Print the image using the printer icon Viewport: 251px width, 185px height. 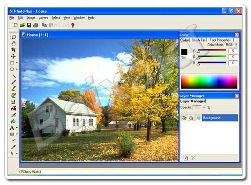click(x=36, y=25)
